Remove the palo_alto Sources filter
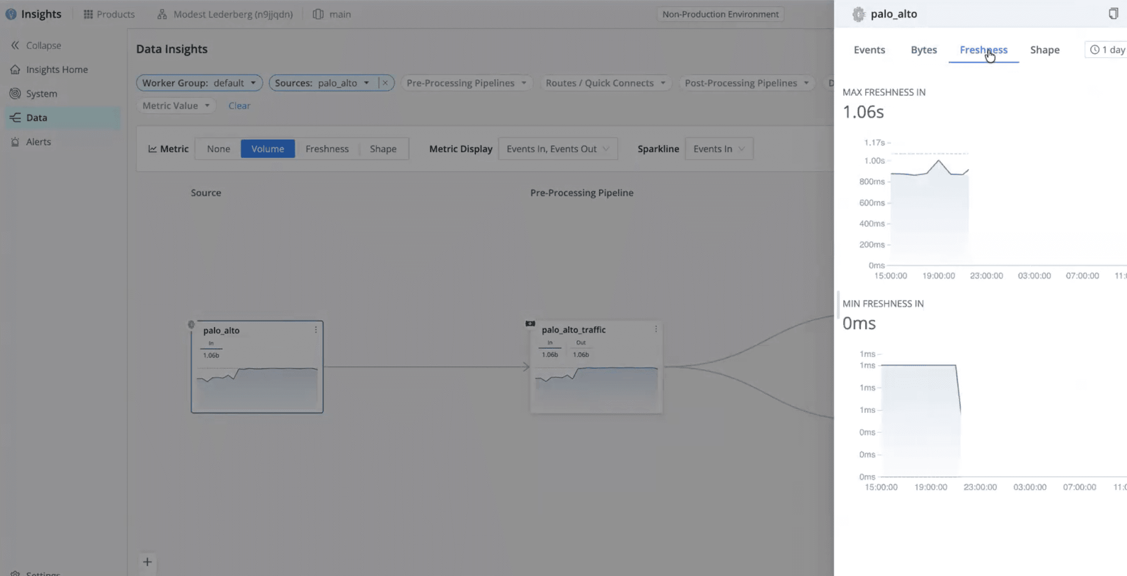The height and width of the screenshot is (576, 1127). [385, 83]
